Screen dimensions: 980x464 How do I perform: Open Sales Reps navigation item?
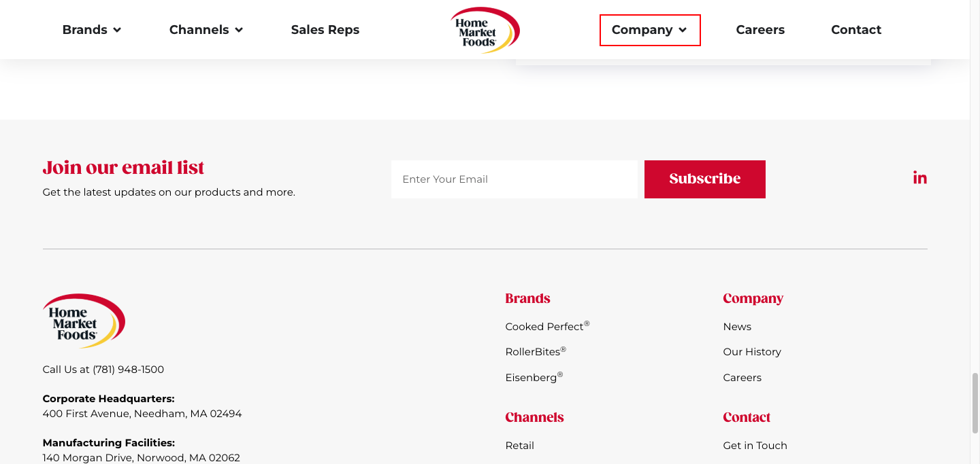coord(325,30)
